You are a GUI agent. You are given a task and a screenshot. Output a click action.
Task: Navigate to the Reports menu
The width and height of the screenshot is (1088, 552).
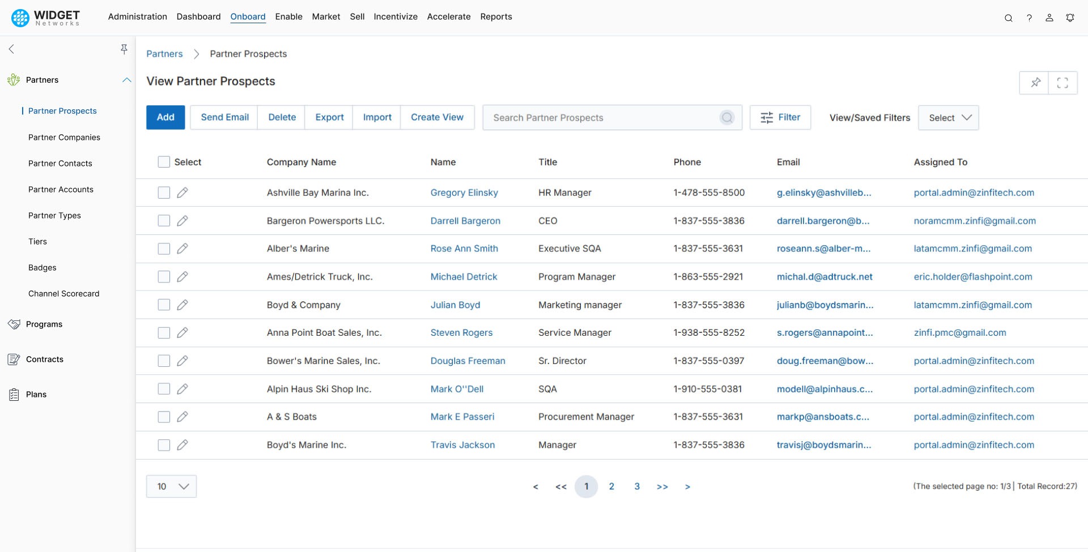click(x=496, y=16)
